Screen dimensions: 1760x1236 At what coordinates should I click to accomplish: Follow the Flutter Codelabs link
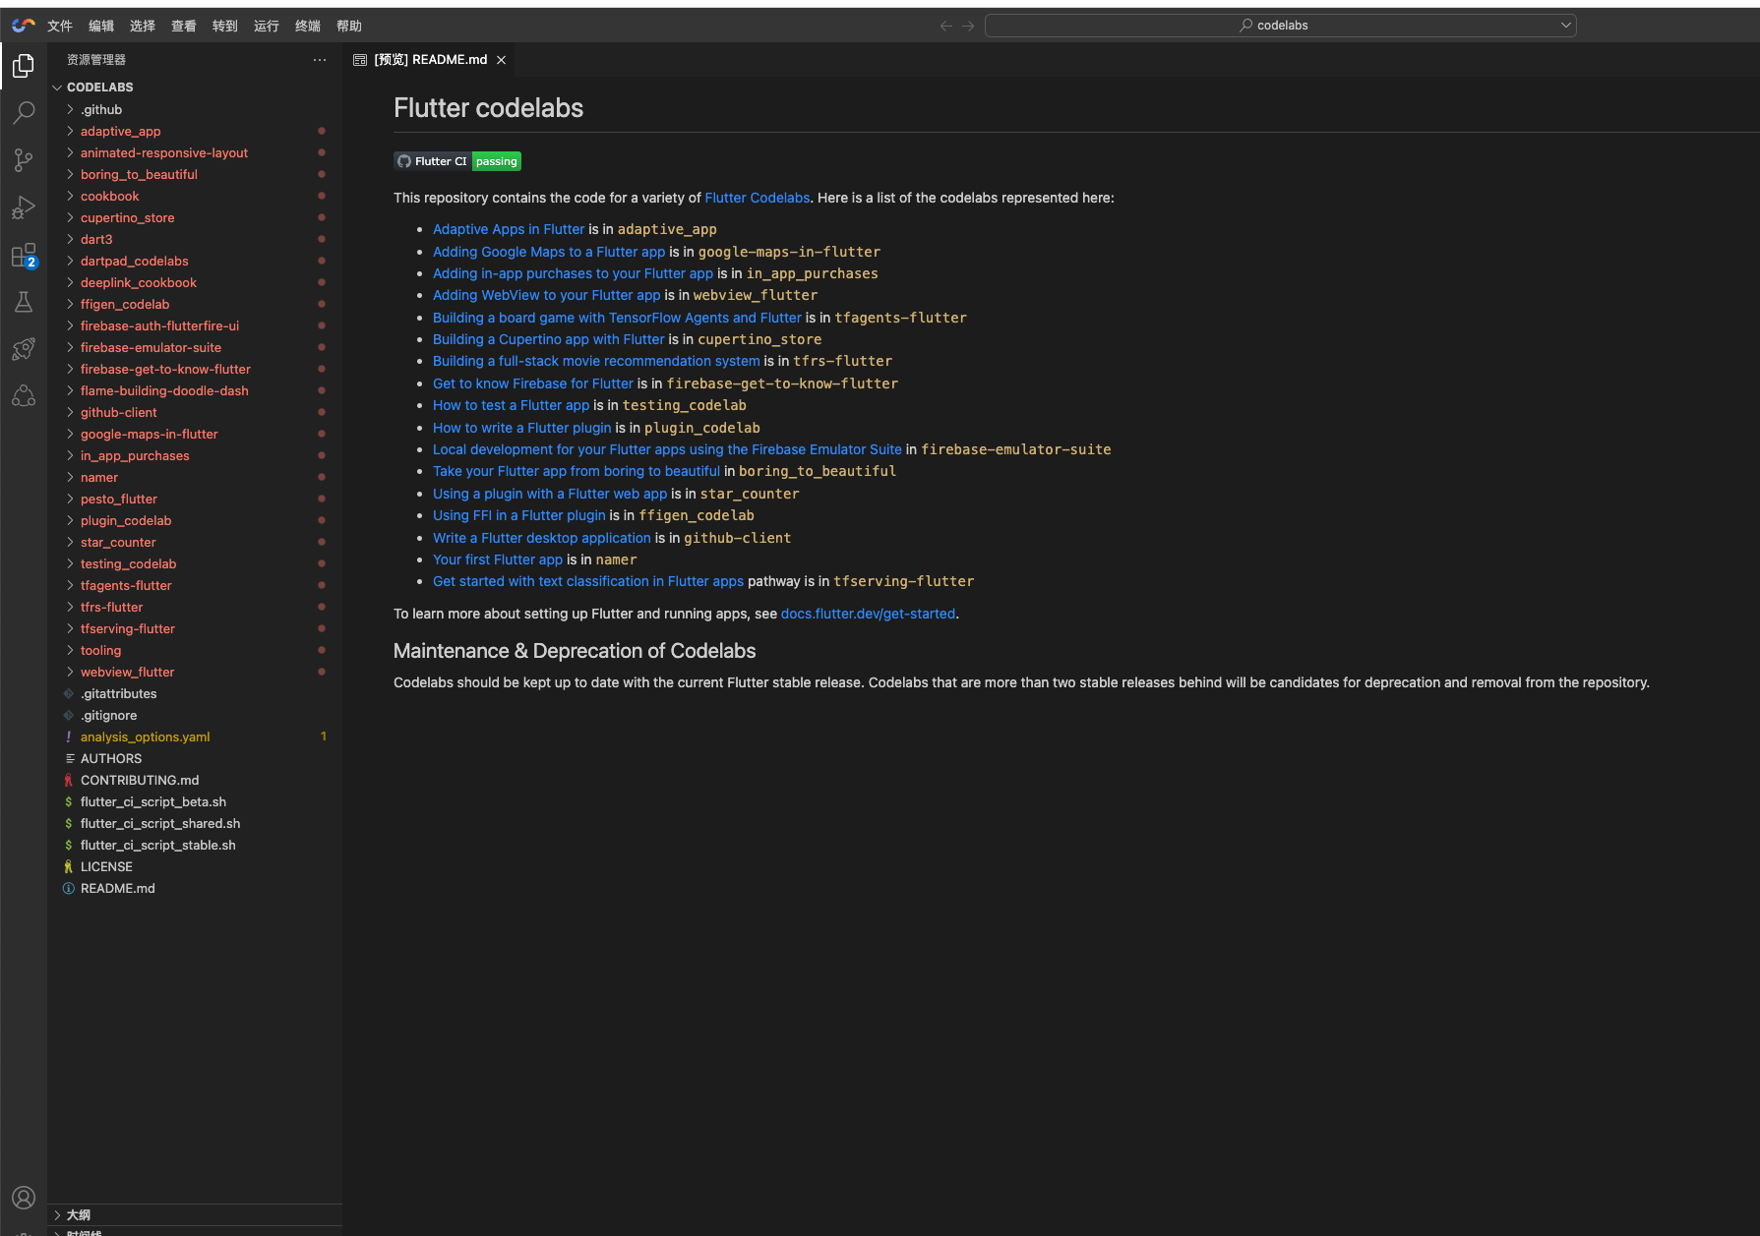(x=757, y=198)
